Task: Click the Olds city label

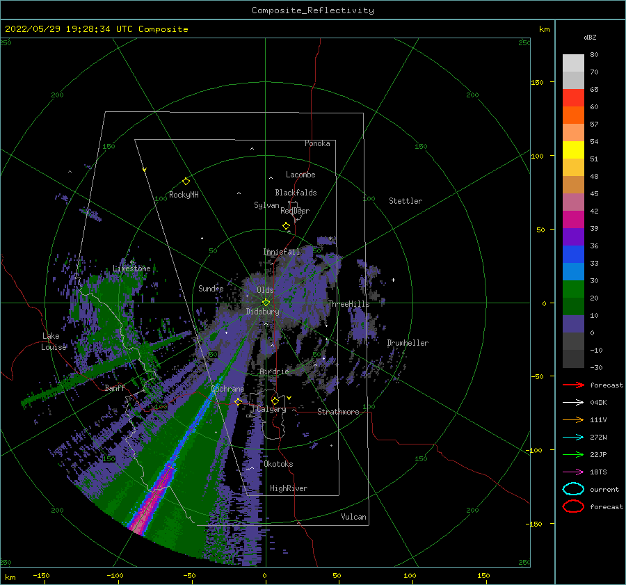Action: coord(265,290)
